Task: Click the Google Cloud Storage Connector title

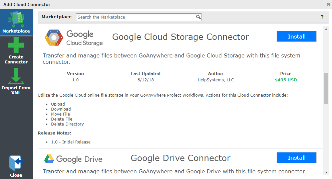Action: coord(181,37)
